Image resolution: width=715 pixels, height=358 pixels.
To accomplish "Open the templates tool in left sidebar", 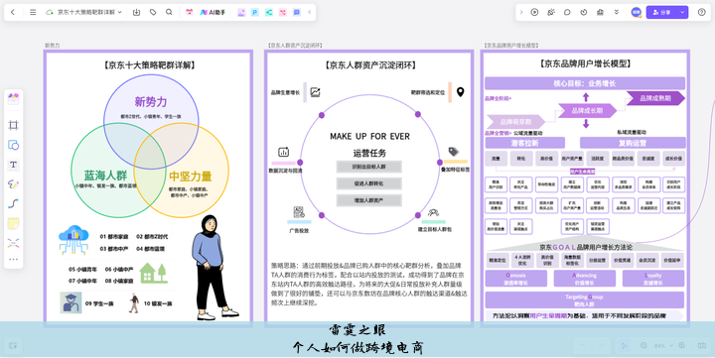I will coord(13,99).
